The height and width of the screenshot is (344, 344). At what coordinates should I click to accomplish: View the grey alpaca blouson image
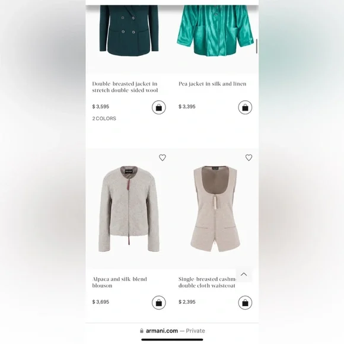(x=129, y=209)
